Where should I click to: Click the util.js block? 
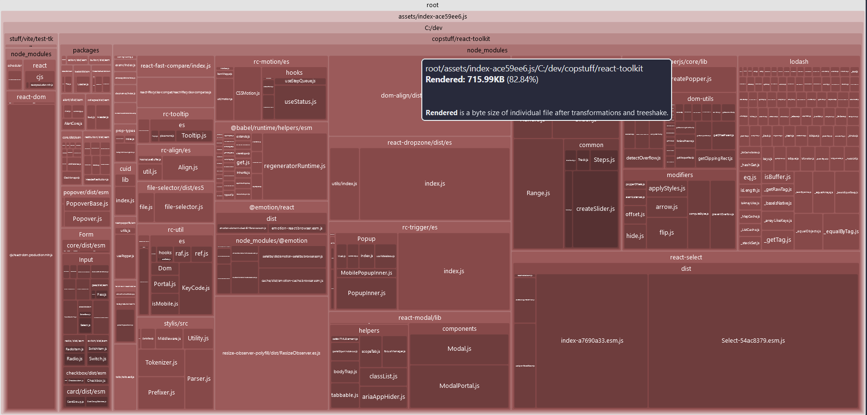point(150,172)
